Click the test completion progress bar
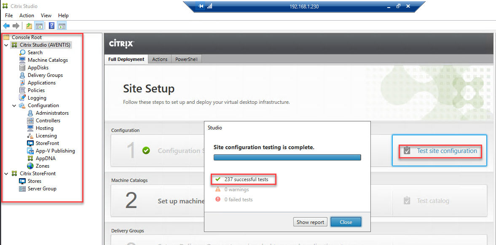 point(287,157)
